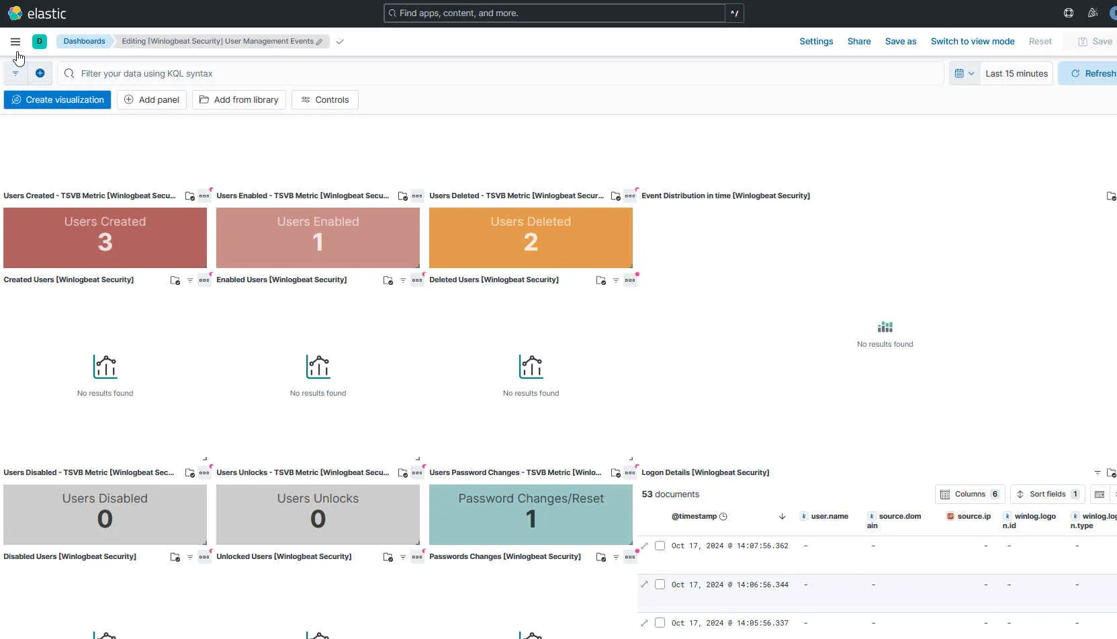Switch to view mode

973,42
